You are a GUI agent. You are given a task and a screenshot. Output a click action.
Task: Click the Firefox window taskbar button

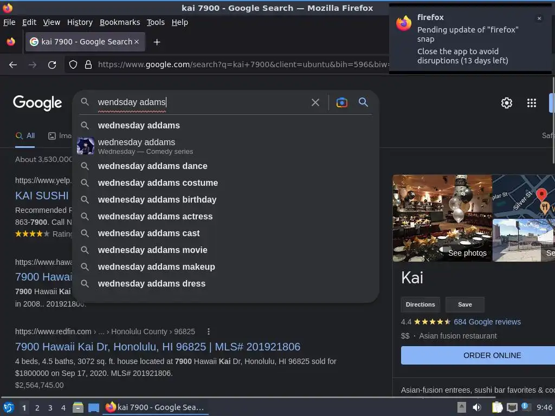(x=156, y=407)
